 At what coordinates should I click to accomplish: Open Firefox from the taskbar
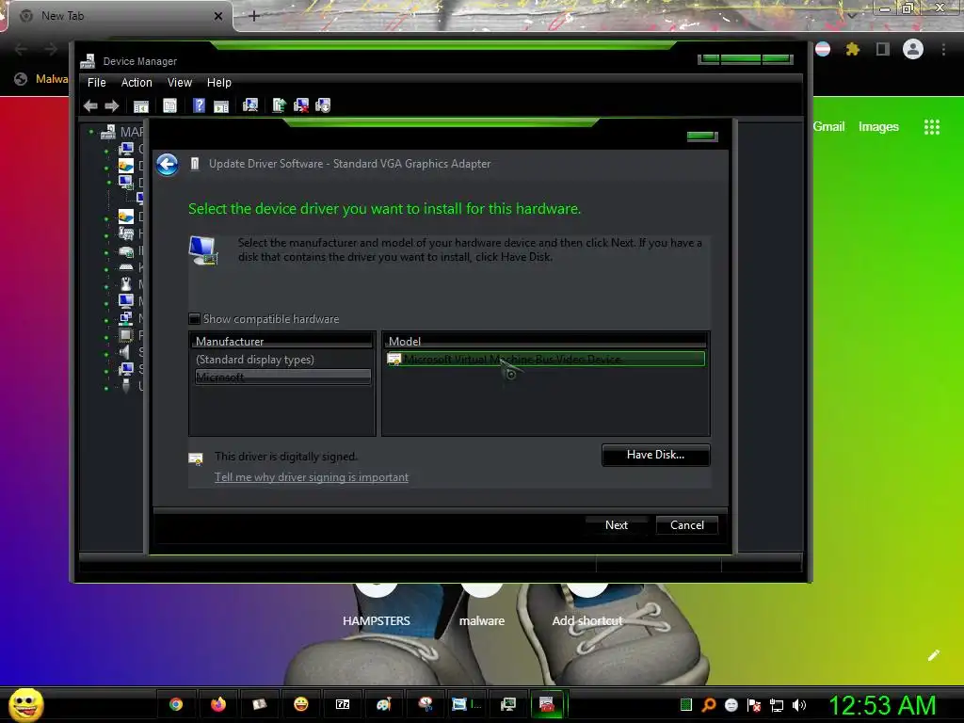tap(218, 704)
